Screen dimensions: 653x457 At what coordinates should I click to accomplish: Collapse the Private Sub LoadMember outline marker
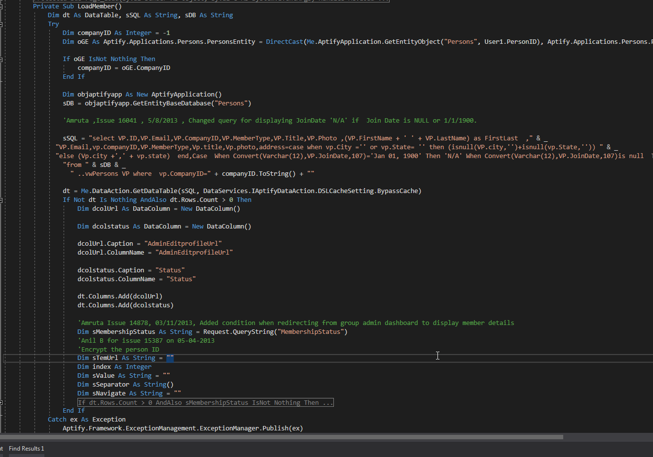point(1,6)
